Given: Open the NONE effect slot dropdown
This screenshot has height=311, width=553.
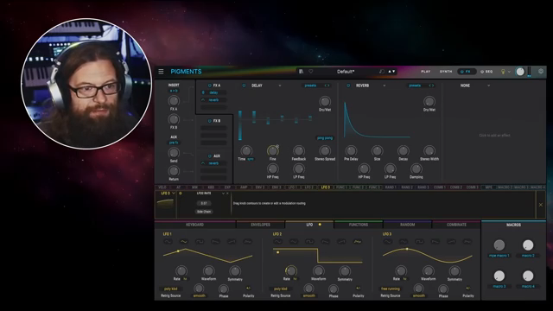Looking at the screenshot, I should (488, 86).
